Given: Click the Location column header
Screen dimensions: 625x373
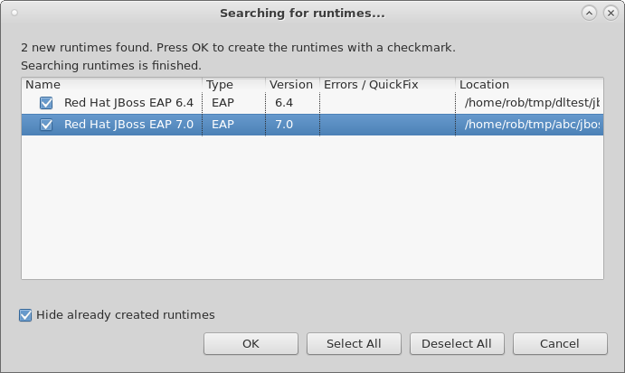Looking at the screenshot, I should tap(528, 85).
